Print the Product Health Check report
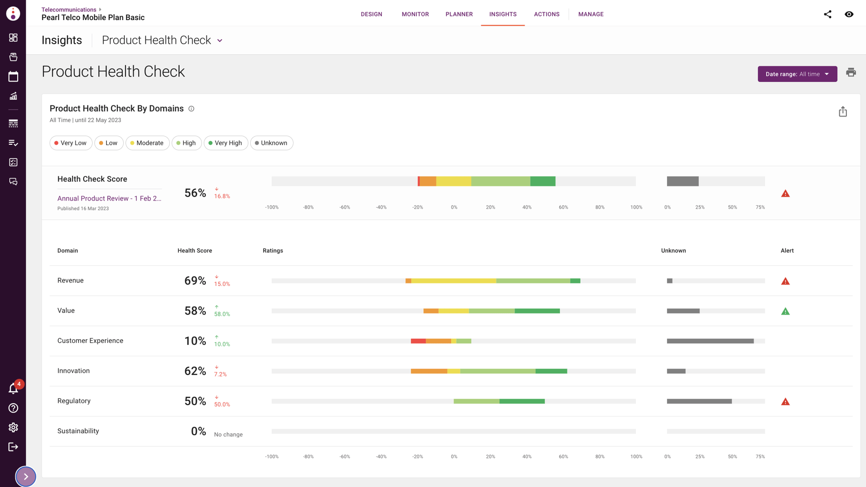Viewport: 866px width, 487px height. [851, 72]
